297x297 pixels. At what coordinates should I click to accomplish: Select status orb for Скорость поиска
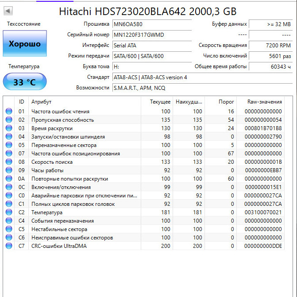(x=9, y=162)
